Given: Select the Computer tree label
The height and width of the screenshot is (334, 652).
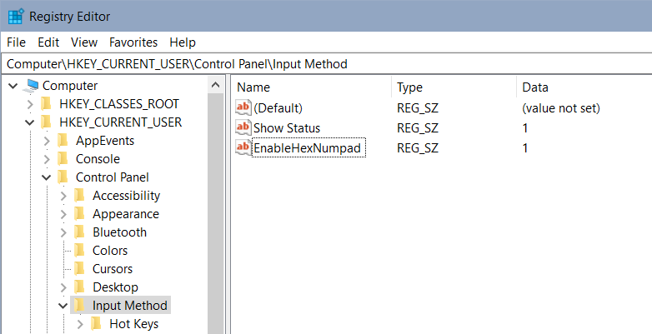Looking at the screenshot, I should click(x=70, y=86).
